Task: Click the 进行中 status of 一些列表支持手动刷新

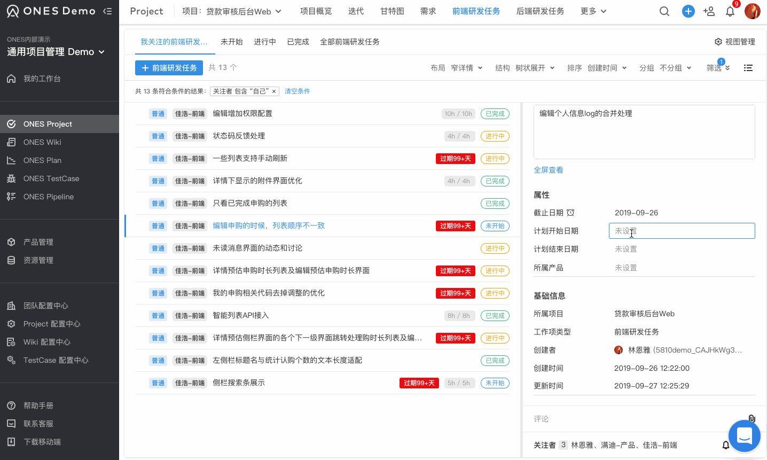Action: tap(495, 159)
